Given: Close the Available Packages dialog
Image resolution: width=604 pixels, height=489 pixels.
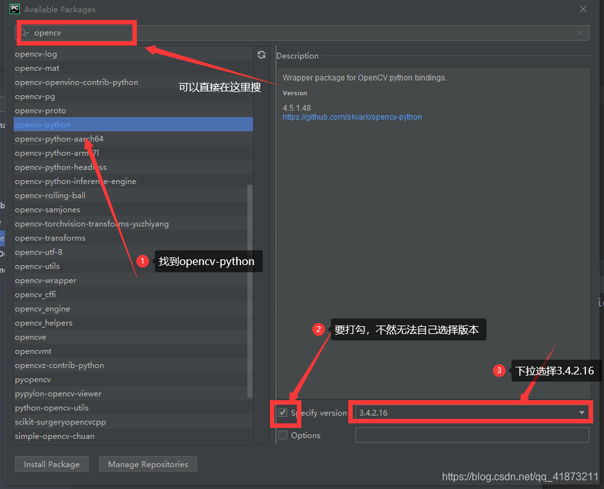Looking at the screenshot, I should [x=583, y=9].
